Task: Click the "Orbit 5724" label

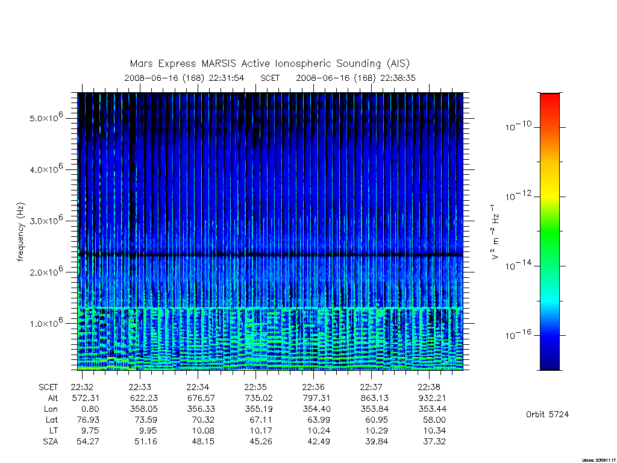Action: click(547, 414)
